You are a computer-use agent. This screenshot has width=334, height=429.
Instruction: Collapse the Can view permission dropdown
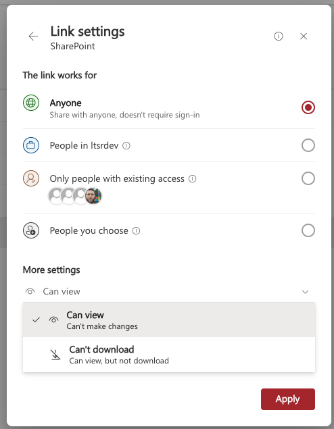tap(169, 292)
